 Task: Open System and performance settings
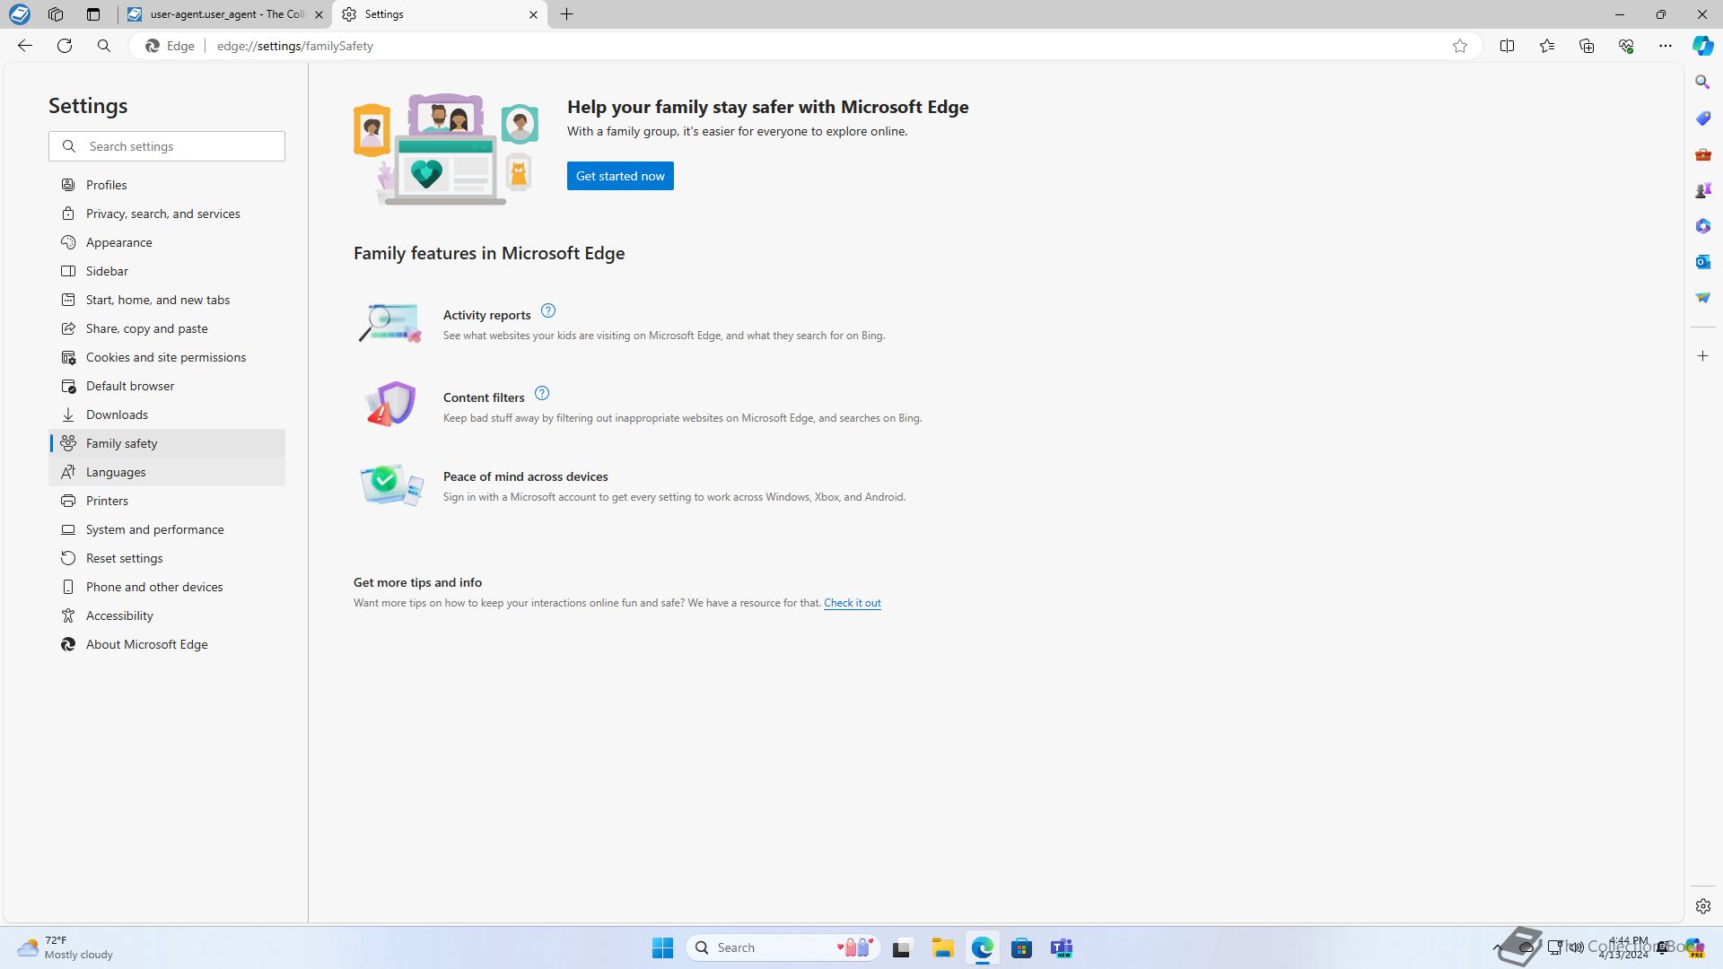[167, 529]
